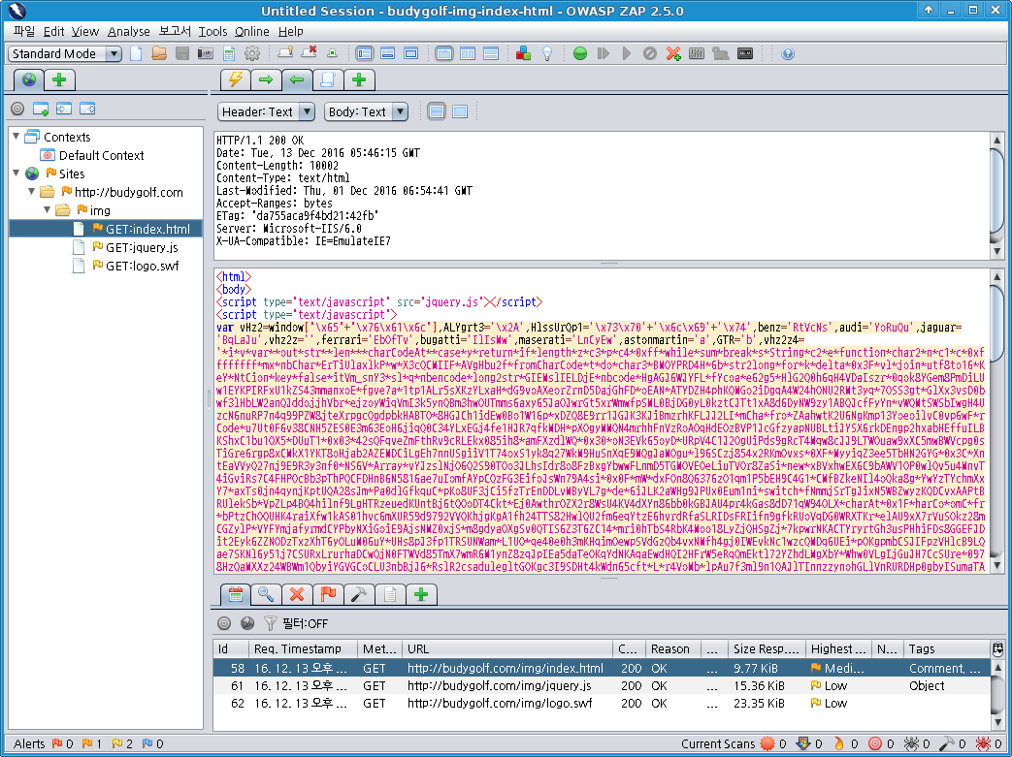Open the History calendar tab in bottom panel
This screenshot has height=757, width=1012.
(x=236, y=594)
